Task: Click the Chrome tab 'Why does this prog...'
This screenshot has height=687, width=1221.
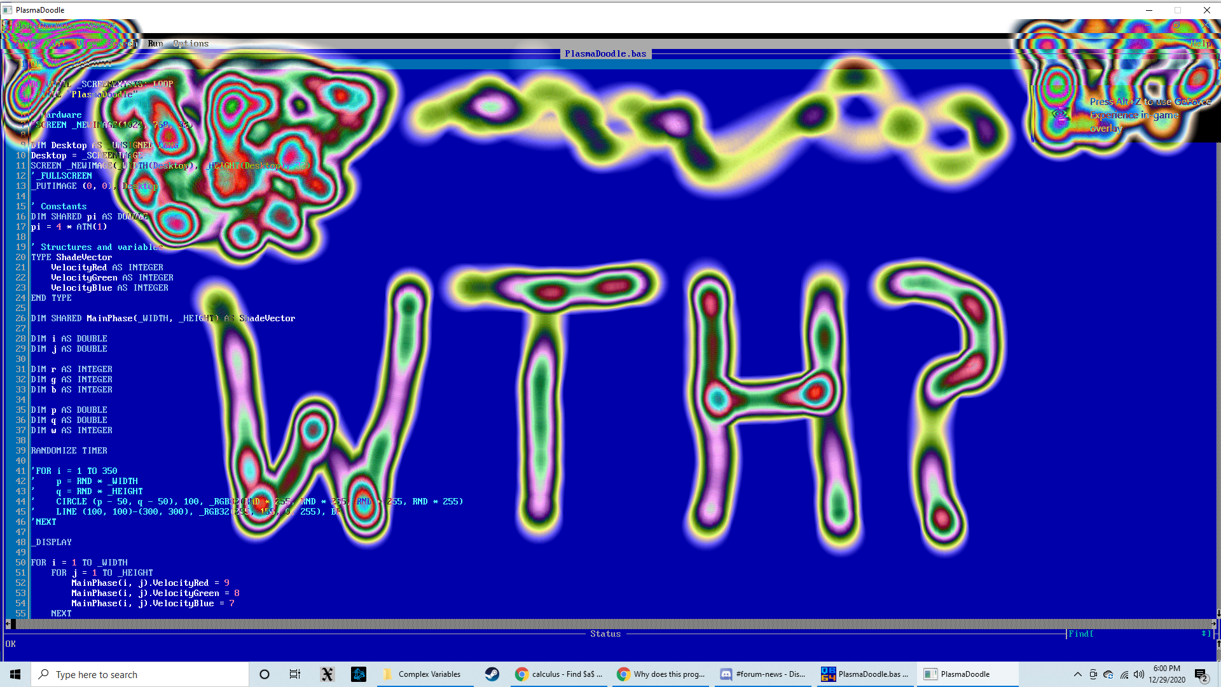Action: click(x=661, y=674)
